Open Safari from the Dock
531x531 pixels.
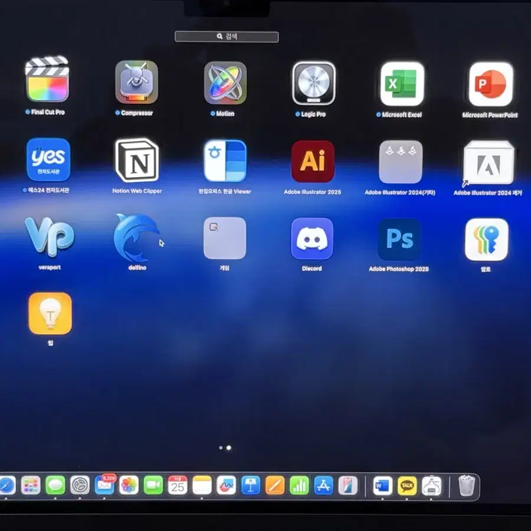7,486
